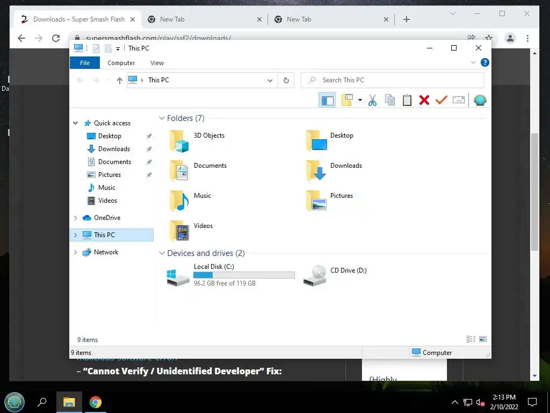Open Chrome's three-dot menu
Image resolution: width=550 pixels, height=413 pixels.
point(527,38)
